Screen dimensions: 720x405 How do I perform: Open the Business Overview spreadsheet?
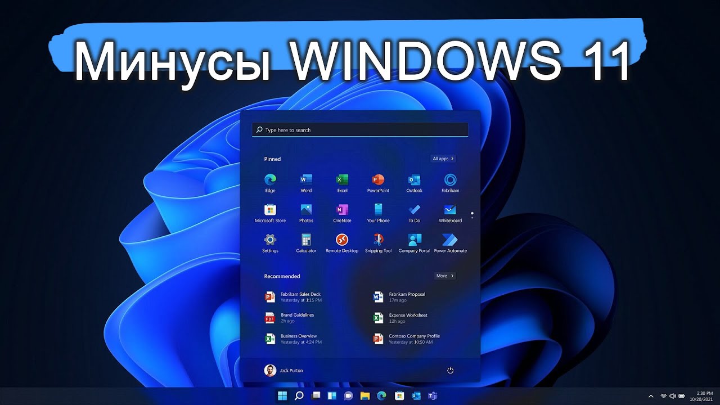[294, 339]
